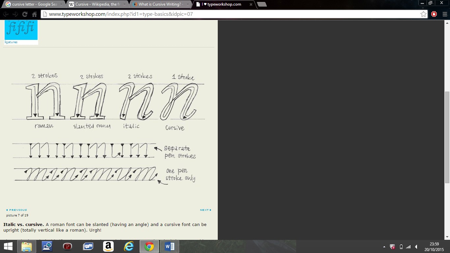Open Internet Explorer from the taskbar
Viewport: 450px width, 253px height.
tap(129, 246)
